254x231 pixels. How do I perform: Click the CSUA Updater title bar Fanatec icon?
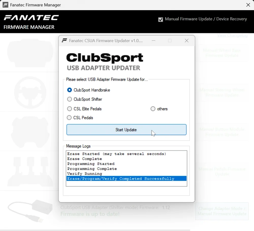[x=64, y=40]
